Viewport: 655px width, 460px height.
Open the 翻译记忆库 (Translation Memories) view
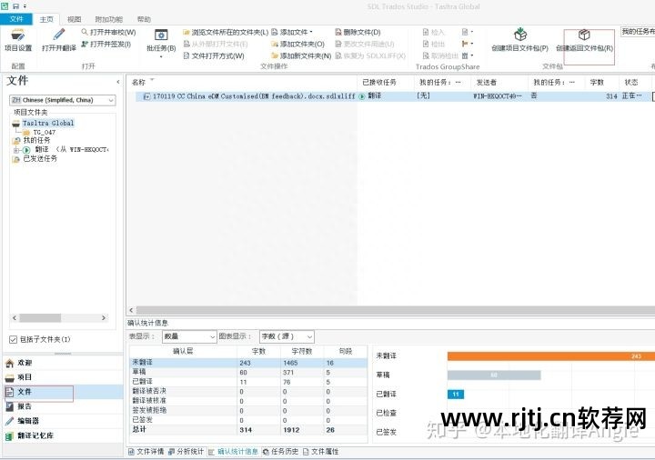(35, 435)
